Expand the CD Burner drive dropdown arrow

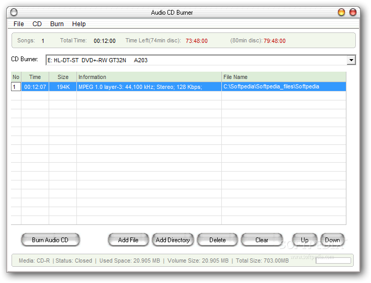pos(351,60)
